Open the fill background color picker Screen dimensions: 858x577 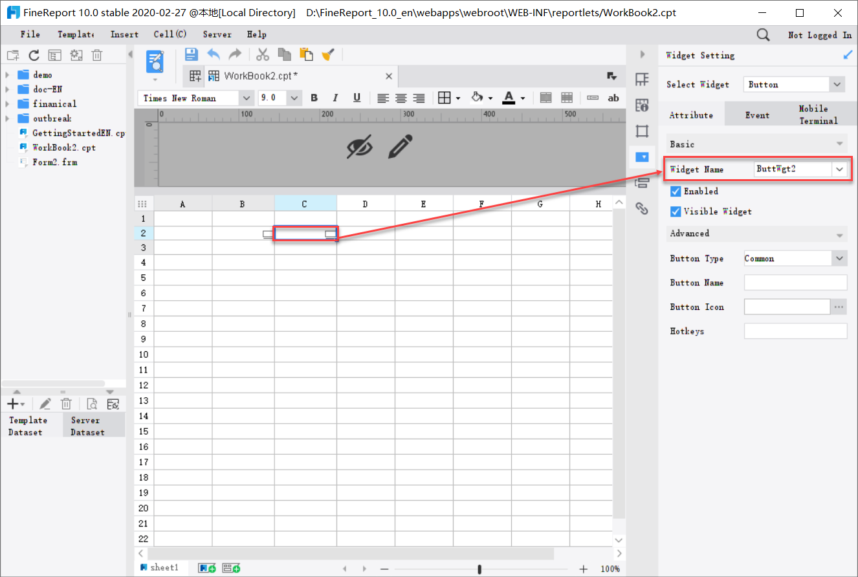coord(481,98)
